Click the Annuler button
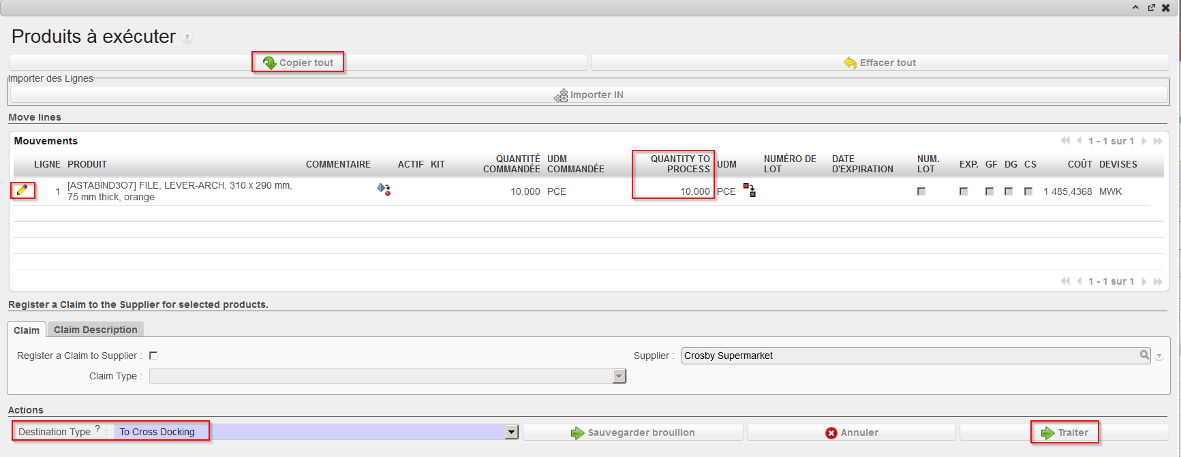 (851, 432)
